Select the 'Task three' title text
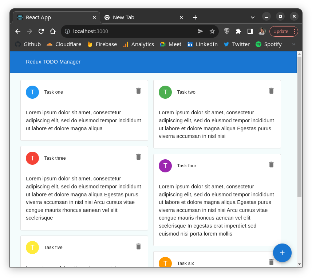Viewport: 312px width, 278px height. pos(55,158)
